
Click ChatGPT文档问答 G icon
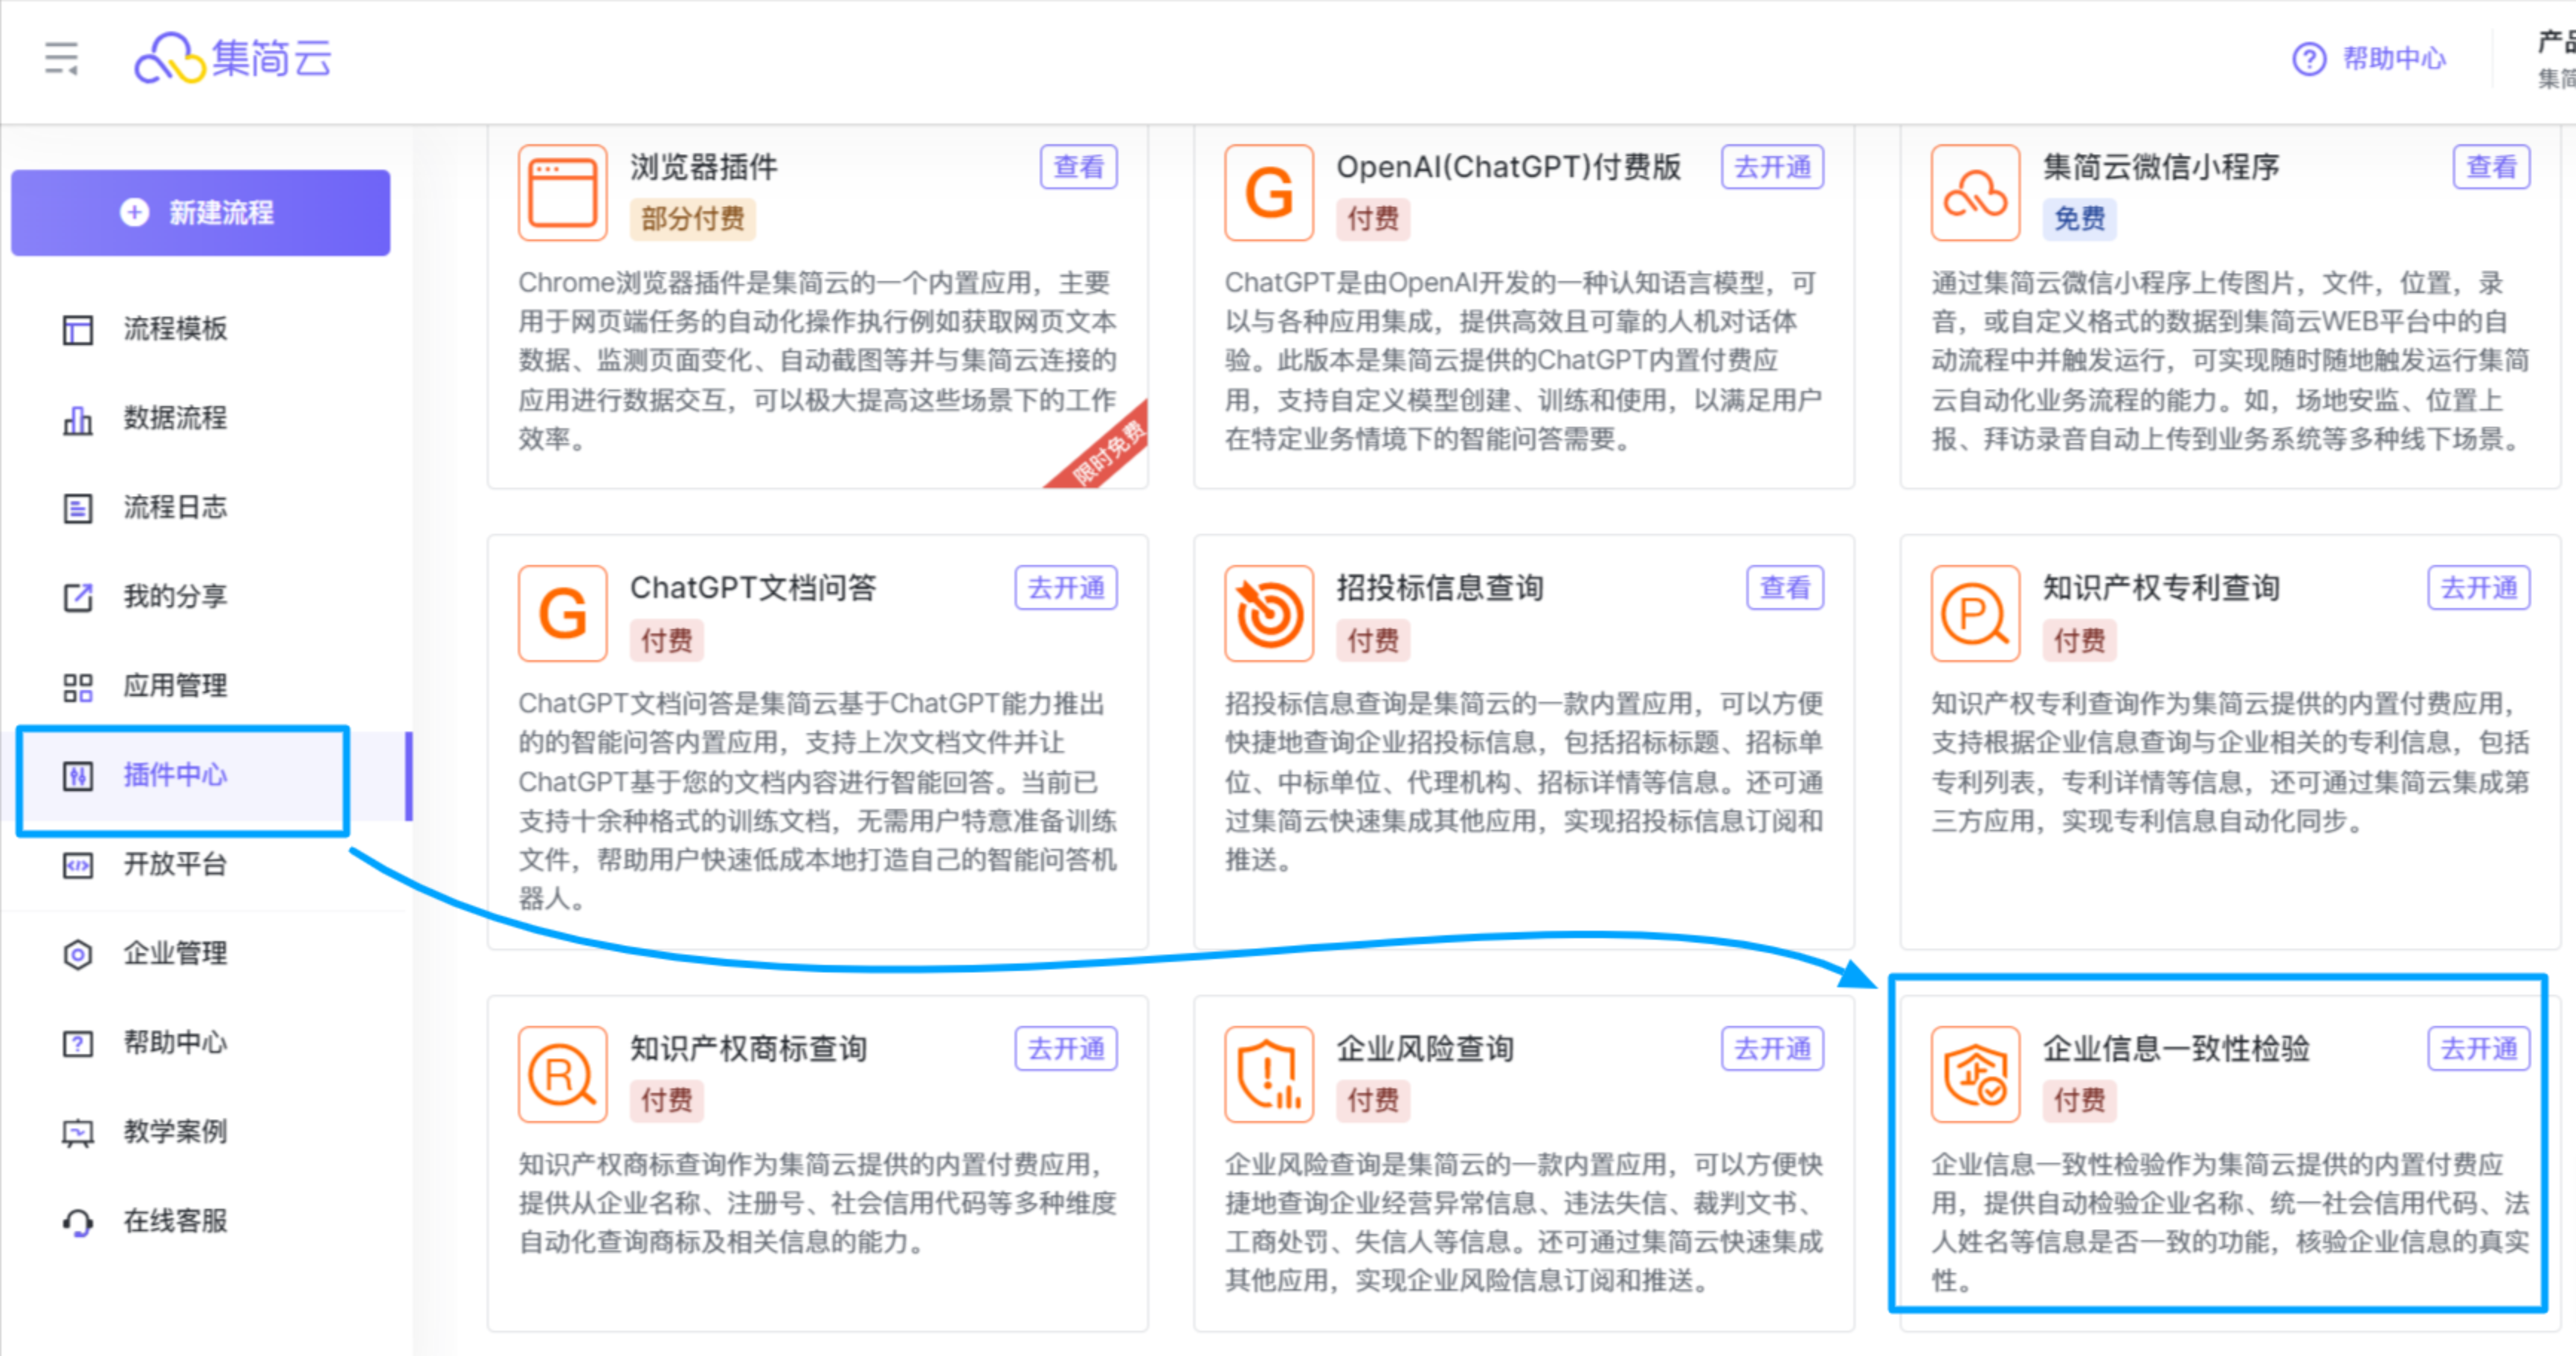[563, 614]
